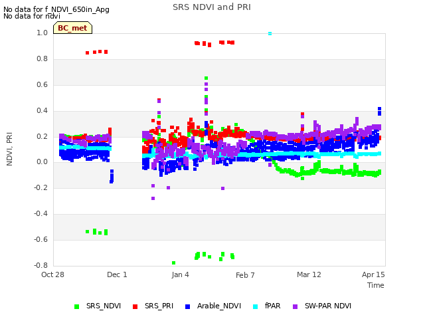Click the Dec 1 x-axis tick label
This screenshot has width=425, height=319.
tap(117, 274)
